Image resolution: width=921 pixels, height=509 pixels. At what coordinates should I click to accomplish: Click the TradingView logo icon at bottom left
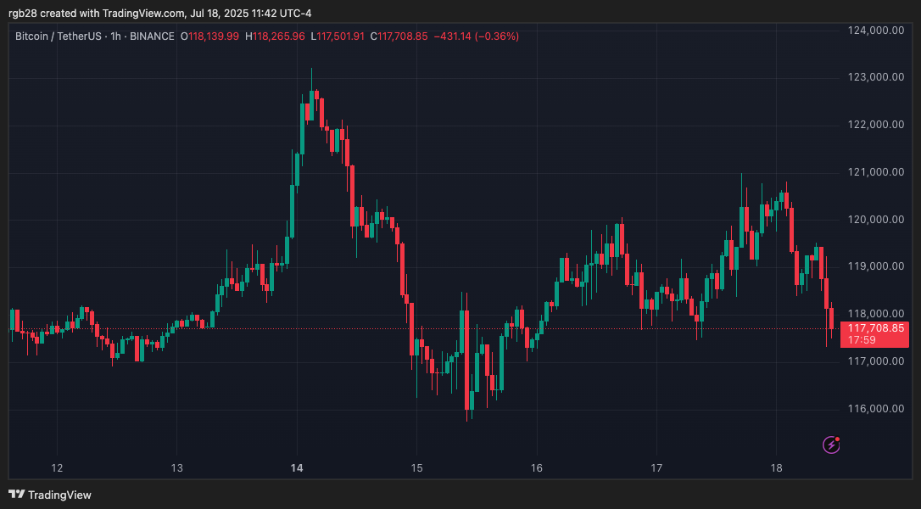coord(16,495)
